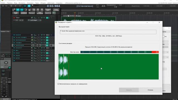Toggle the cyan Repeat loop button

[x=29, y=6]
